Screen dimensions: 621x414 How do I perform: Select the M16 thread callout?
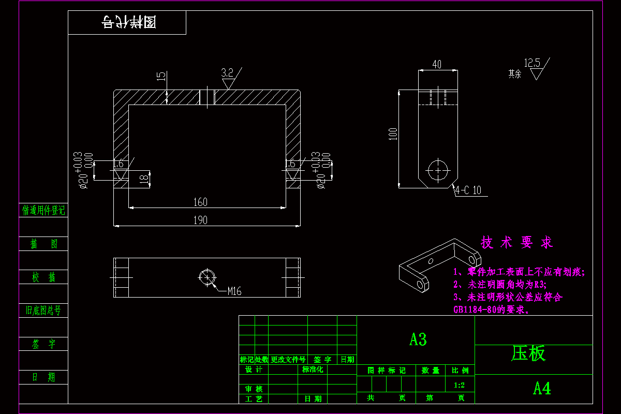click(234, 291)
